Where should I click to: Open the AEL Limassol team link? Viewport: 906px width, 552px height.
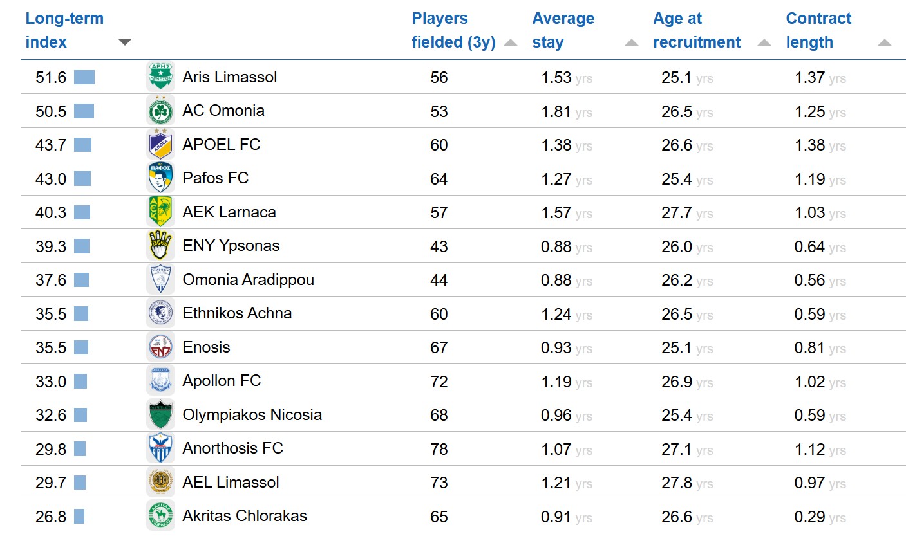click(231, 483)
